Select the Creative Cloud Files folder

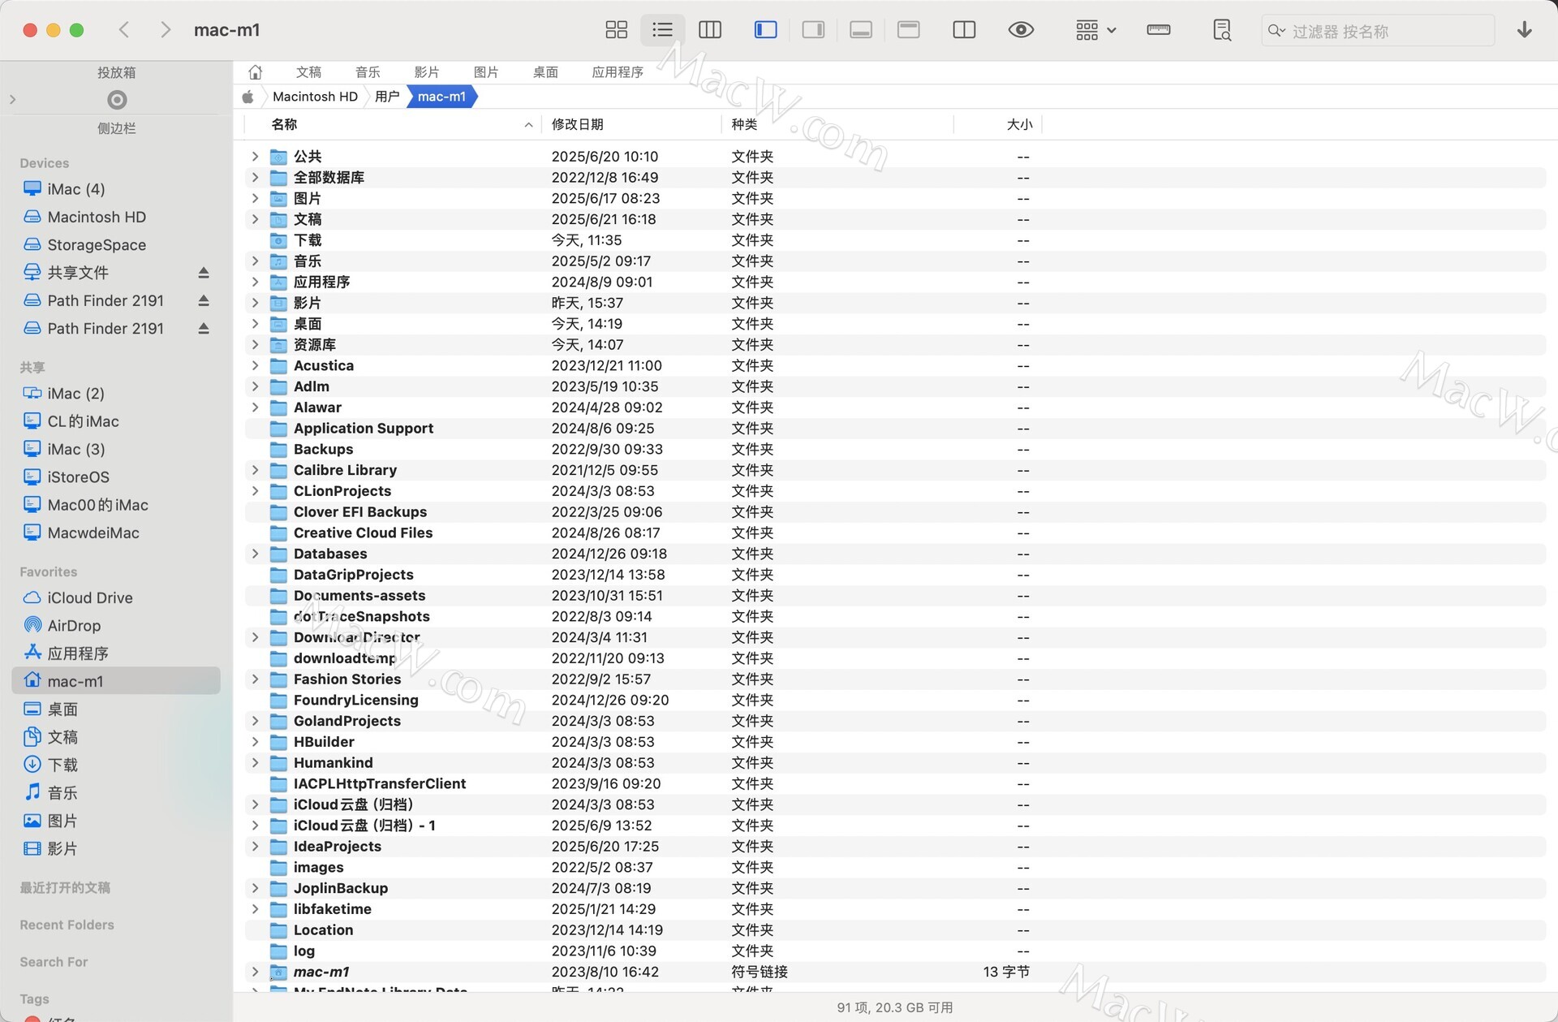click(895, 533)
